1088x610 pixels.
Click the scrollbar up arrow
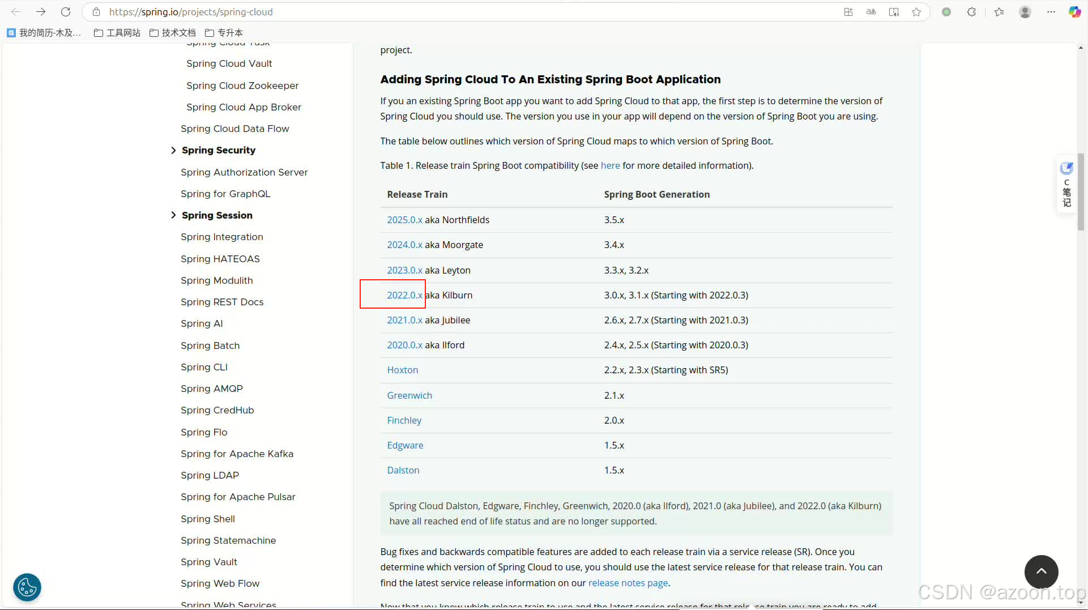pos(1081,48)
